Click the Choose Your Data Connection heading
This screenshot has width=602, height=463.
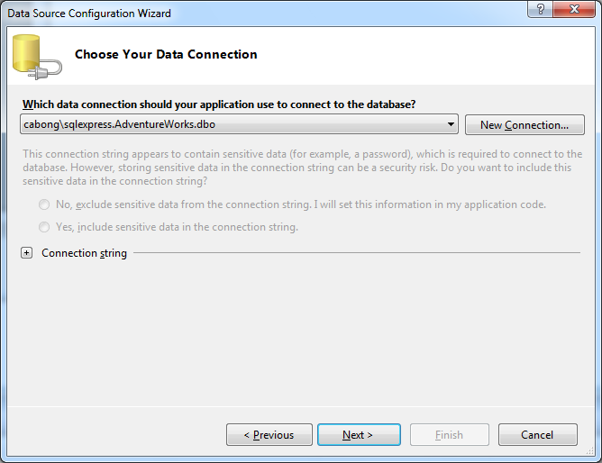click(x=166, y=54)
